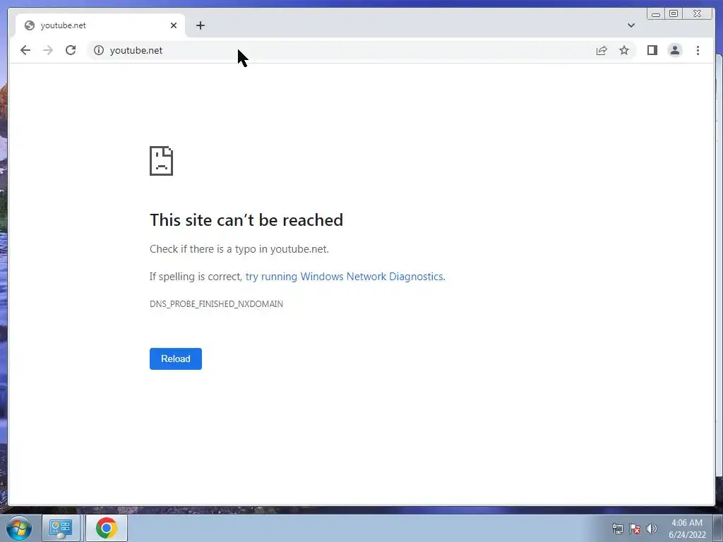Screen dimensions: 723x542
Task: Click the 'This site can't be reached' heading
Action: [246, 220]
